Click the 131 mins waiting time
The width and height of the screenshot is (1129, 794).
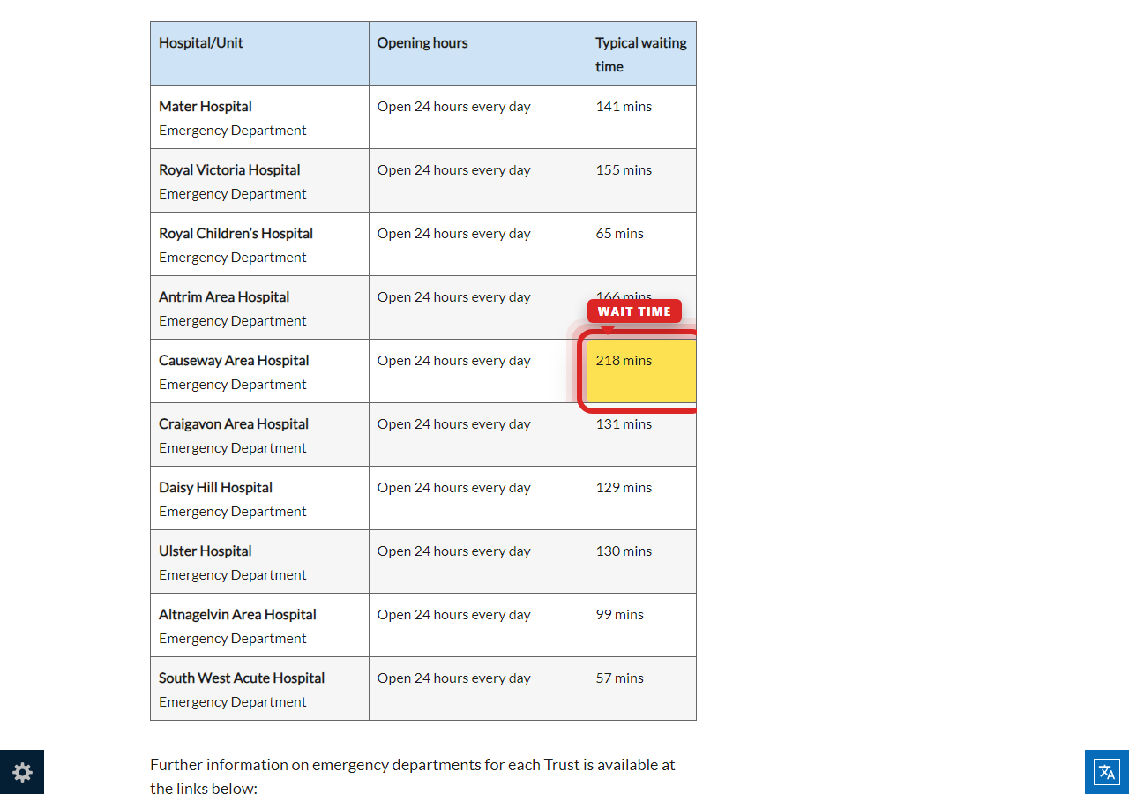(x=624, y=423)
